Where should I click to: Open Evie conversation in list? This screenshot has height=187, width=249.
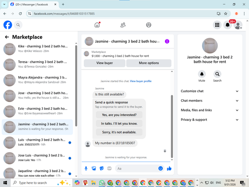[x=37, y=111]
